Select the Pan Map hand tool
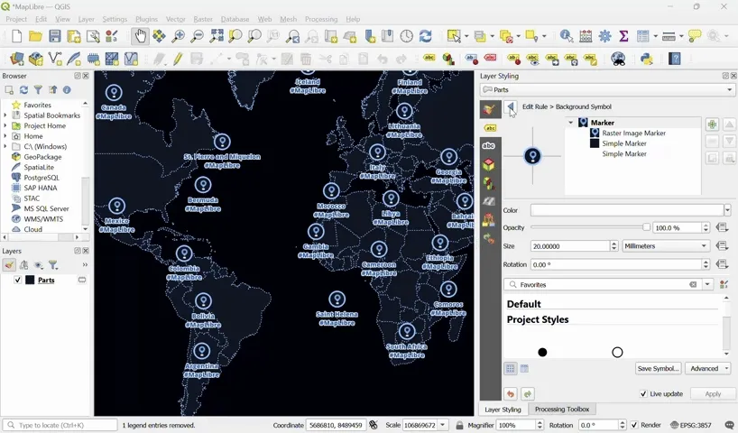This screenshot has width=738, height=433. 140,36
